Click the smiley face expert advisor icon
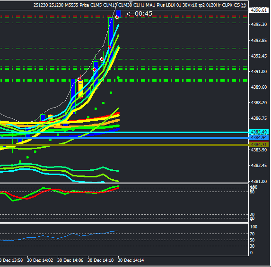 coord(243,6)
